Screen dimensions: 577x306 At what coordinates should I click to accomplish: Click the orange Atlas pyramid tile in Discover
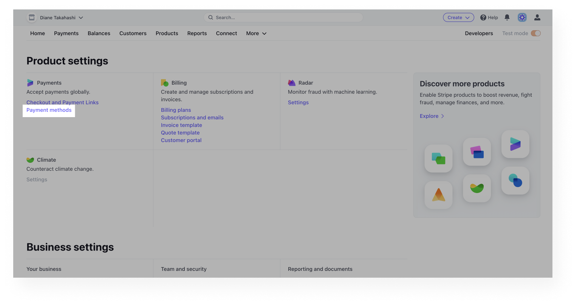(x=438, y=195)
